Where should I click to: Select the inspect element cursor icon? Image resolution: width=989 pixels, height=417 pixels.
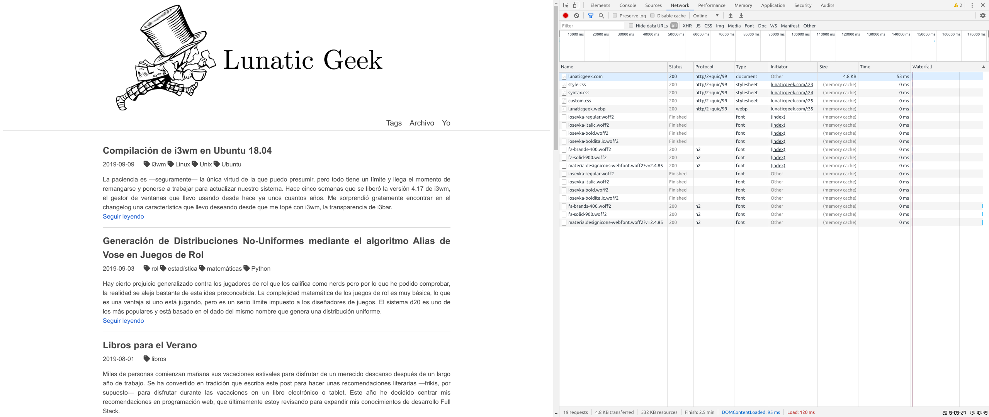[x=566, y=5]
